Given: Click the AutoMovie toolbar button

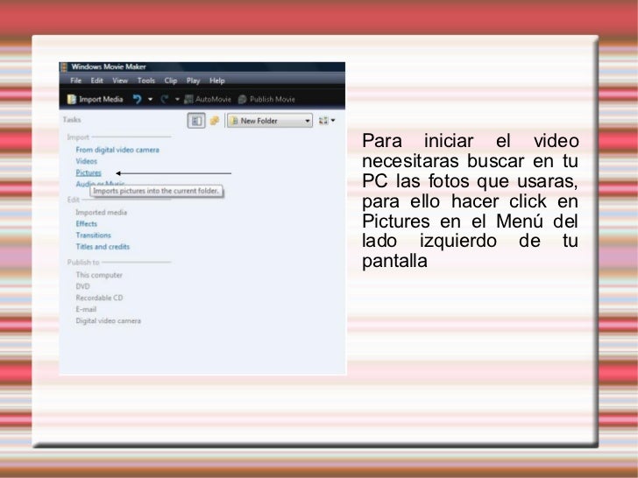Looking at the screenshot, I should (x=208, y=99).
